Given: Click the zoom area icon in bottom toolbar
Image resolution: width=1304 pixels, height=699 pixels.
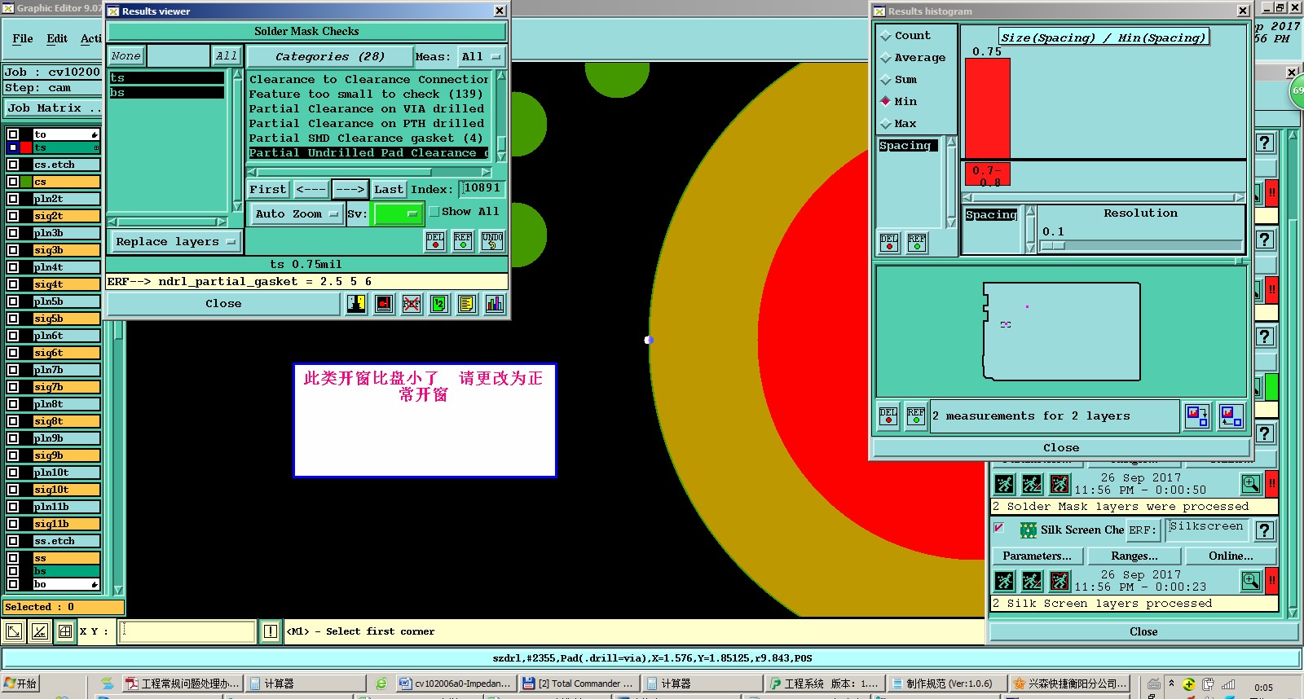Looking at the screenshot, I should coord(14,631).
